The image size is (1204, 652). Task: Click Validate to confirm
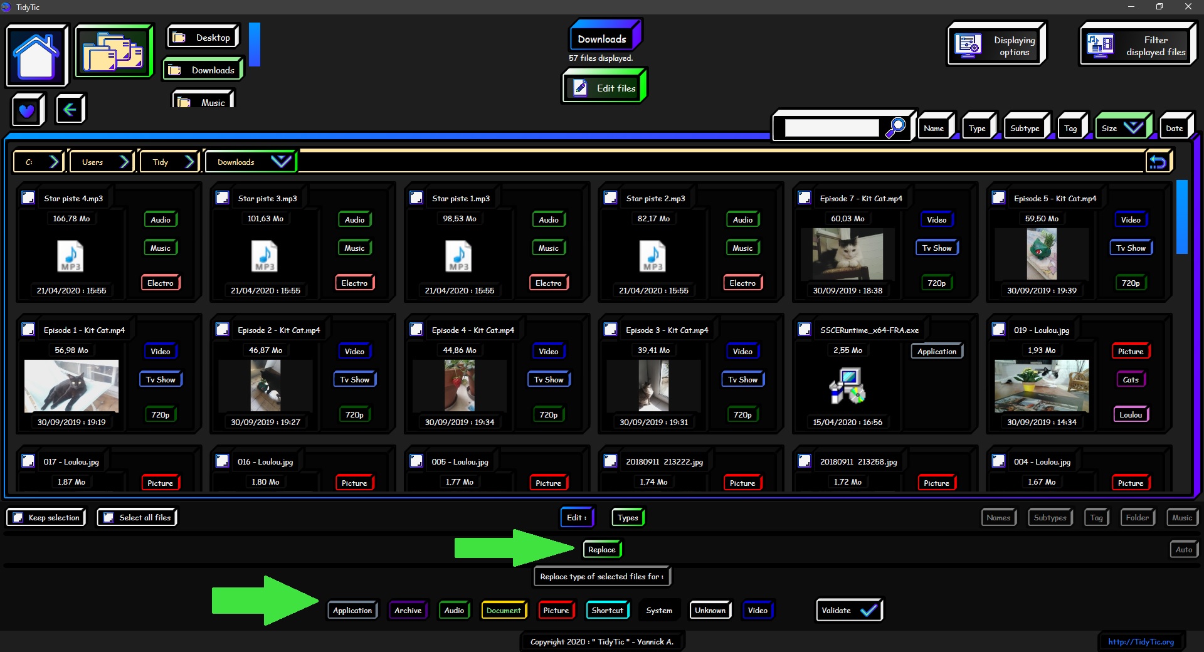[x=849, y=610]
